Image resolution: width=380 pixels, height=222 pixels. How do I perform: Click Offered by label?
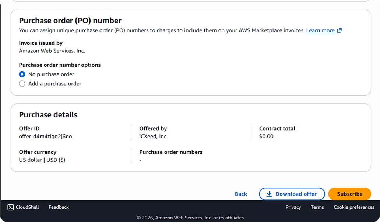153,128
